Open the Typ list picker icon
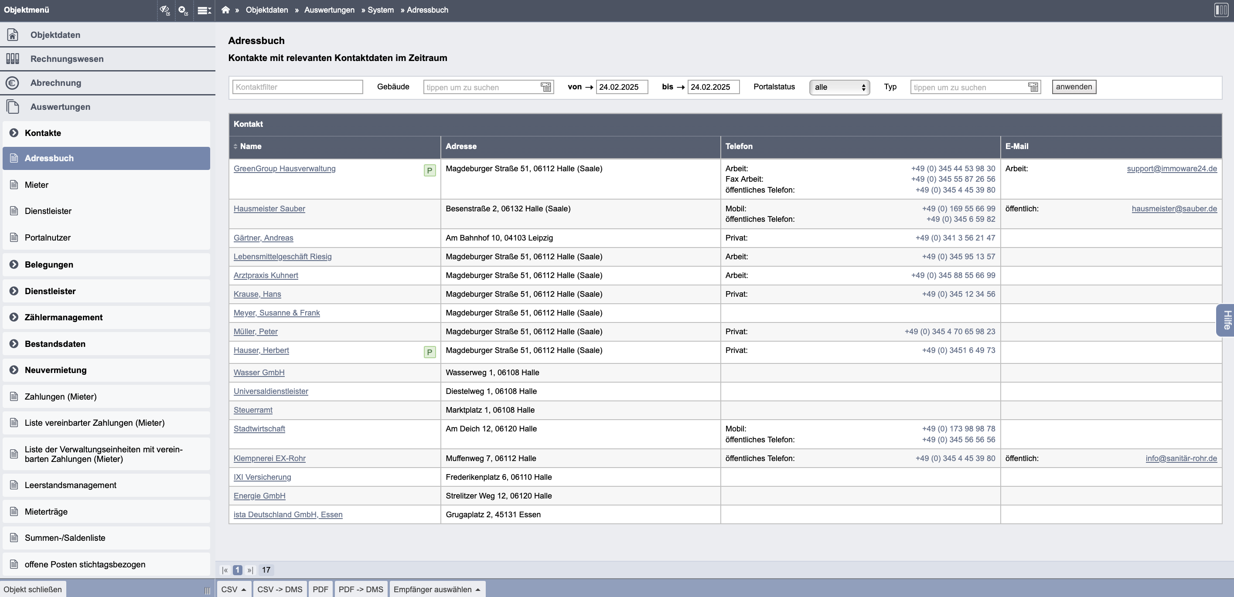This screenshot has height=597, width=1234. (1033, 87)
